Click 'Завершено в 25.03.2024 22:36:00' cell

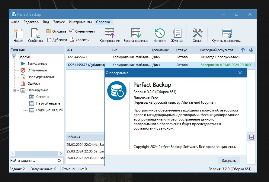[x=226, y=65]
